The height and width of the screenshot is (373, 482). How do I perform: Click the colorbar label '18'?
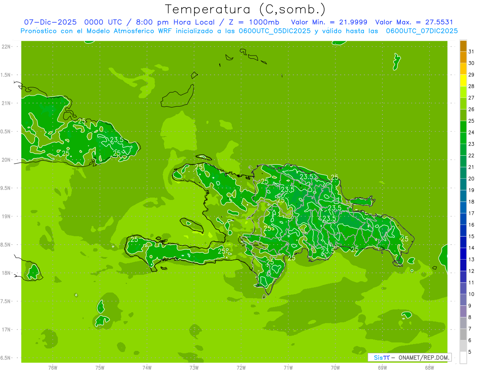click(x=472, y=202)
